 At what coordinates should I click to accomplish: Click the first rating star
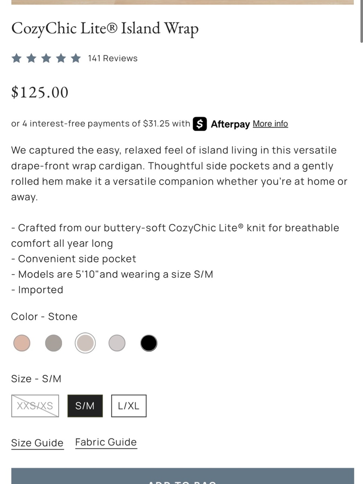click(17, 58)
